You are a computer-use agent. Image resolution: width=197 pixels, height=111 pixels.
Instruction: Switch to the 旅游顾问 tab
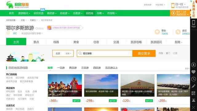coord(156,42)
